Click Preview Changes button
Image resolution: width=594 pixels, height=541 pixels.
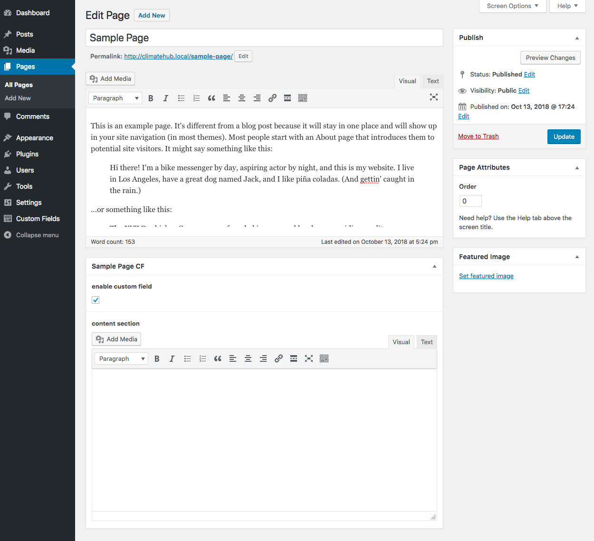(550, 58)
